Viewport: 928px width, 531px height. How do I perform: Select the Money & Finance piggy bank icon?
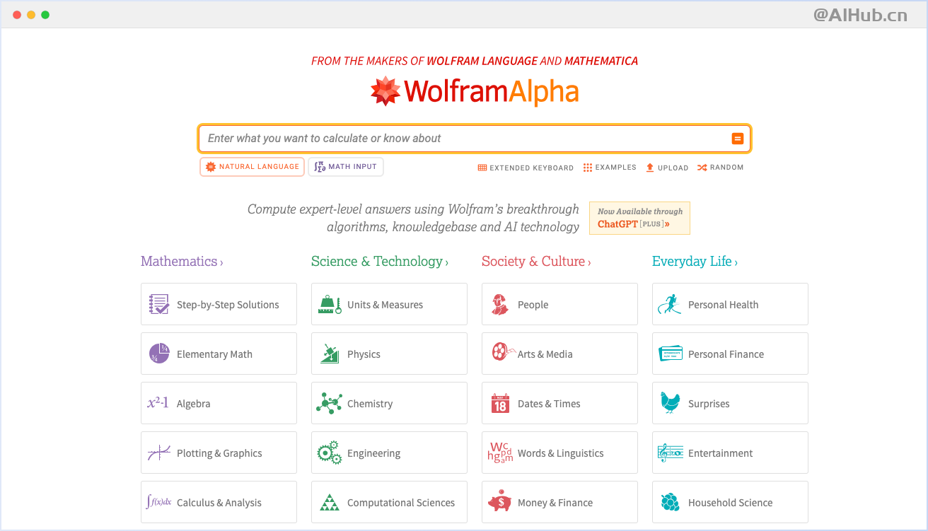tap(499, 502)
